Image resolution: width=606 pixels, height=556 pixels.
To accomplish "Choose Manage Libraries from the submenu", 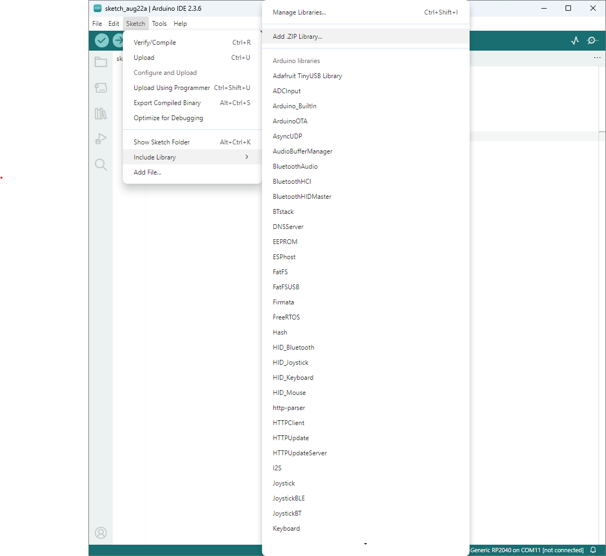I will tap(299, 12).
